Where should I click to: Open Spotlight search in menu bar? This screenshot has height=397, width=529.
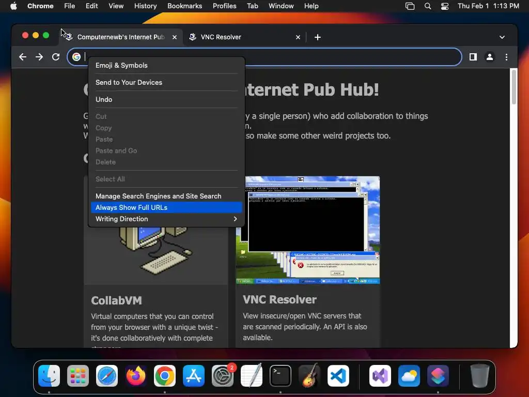tap(427, 6)
